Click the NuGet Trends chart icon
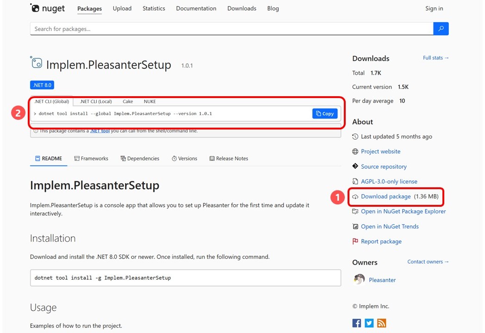This screenshot has width=485, height=333. click(x=355, y=227)
